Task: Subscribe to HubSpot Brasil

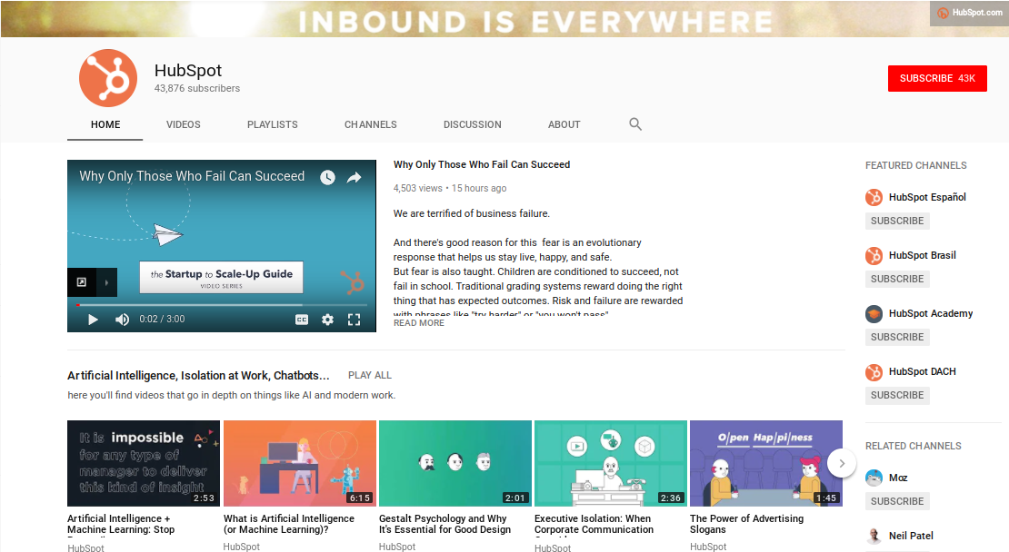Action: [897, 279]
